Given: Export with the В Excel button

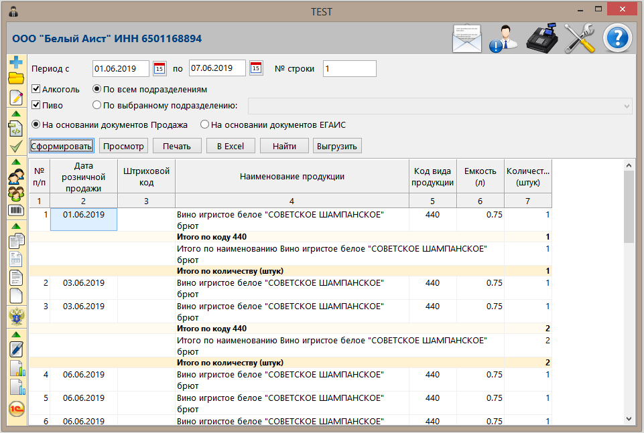Looking at the screenshot, I should click(x=231, y=146).
